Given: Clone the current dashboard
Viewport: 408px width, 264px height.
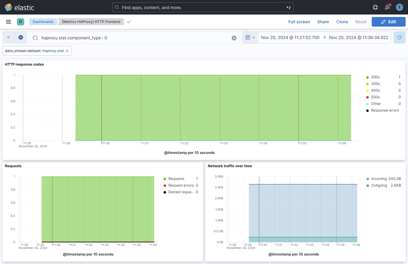Looking at the screenshot, I should pos(342,21).
